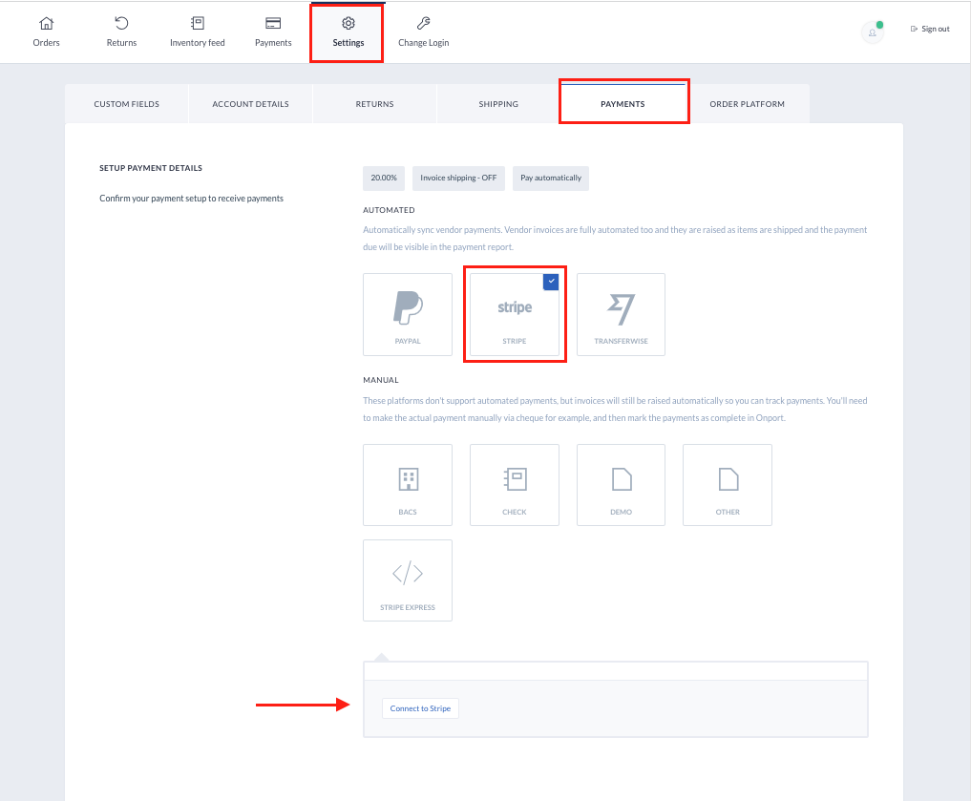Open the Shipping settings tab
971x801 pixels.
[498, 104]
